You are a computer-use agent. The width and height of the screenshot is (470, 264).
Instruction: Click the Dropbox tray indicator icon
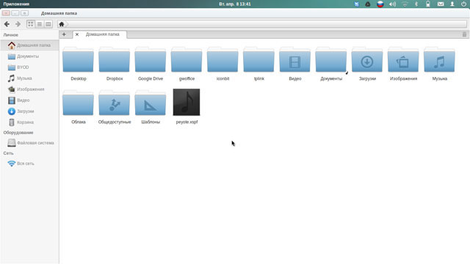(x=356, y=4)
